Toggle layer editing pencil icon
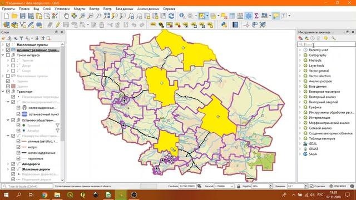 click(x=58, y=24)
